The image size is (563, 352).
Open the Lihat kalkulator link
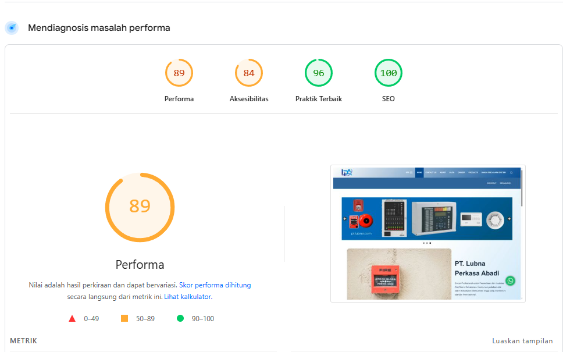[188, 297]
